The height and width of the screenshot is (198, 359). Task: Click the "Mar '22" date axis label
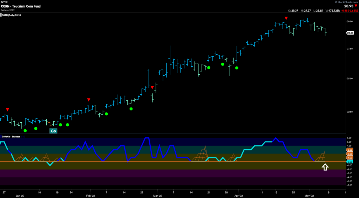[157, 196]
